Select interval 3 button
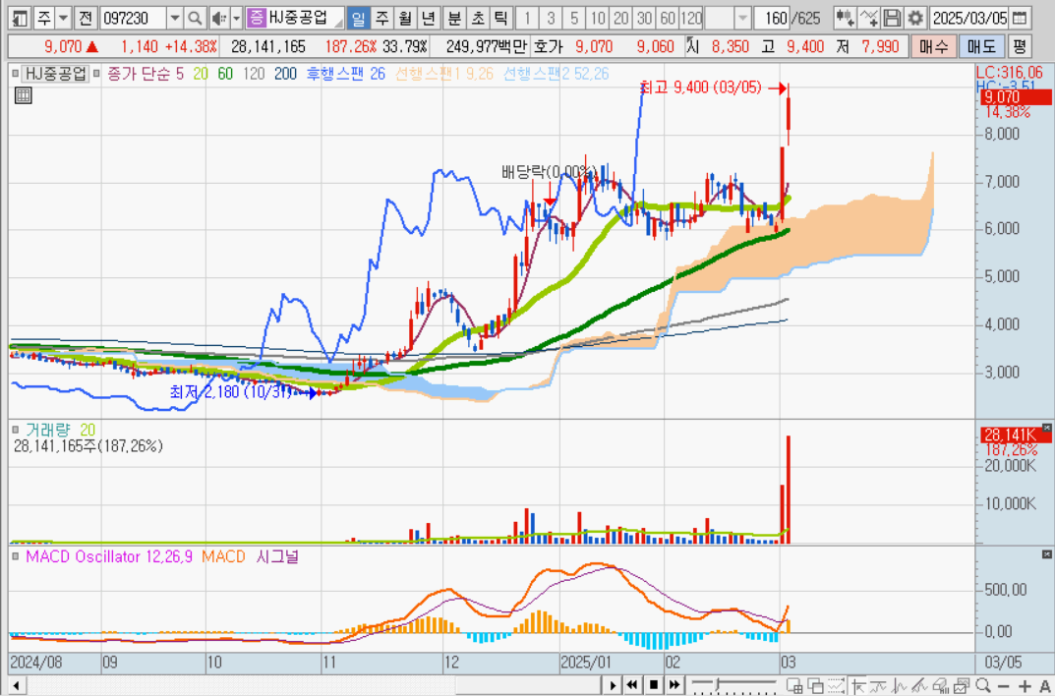Screen dimensions: 1055x696 [551, 18]
